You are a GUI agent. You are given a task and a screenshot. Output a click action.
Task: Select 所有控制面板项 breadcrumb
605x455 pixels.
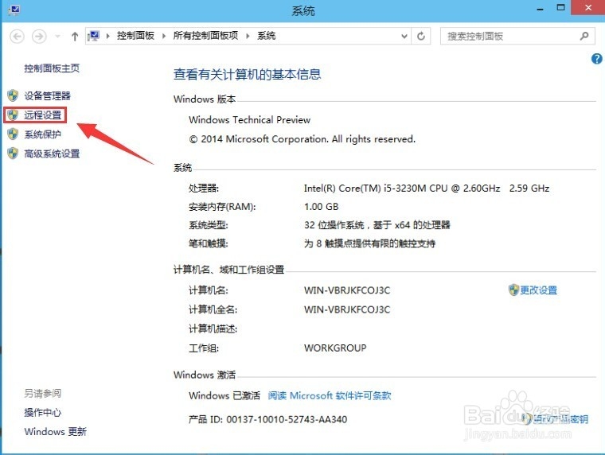tap(205, 36)
